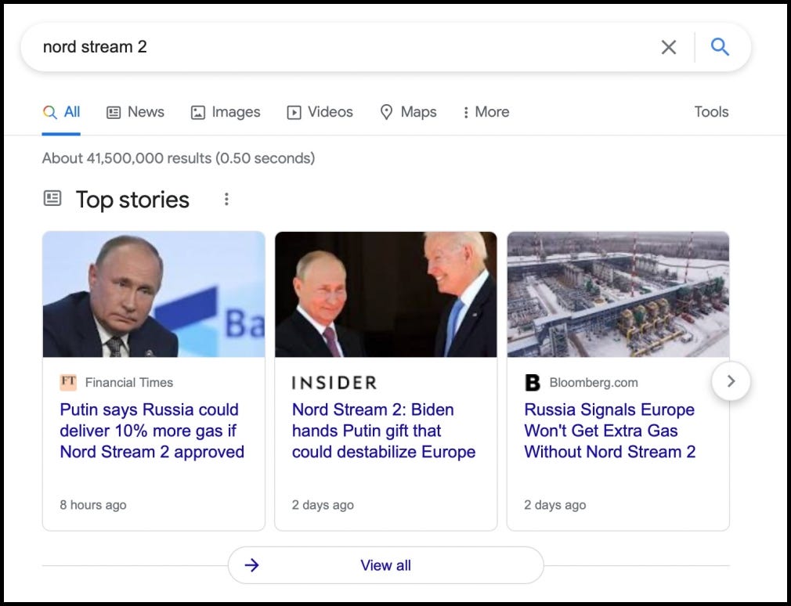791x606 pixels.
Task: Open the Tools options
Action: click(x=711, y=112)
